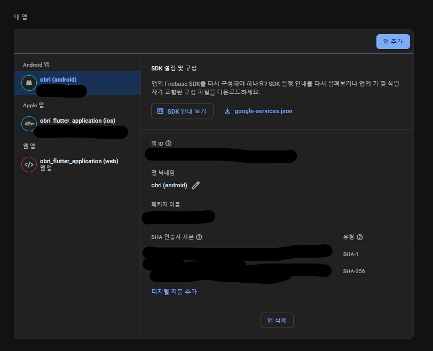Screen dimensions: 433x351
Task: Click the iOS+ app icon
Action: tap(29, 124)
